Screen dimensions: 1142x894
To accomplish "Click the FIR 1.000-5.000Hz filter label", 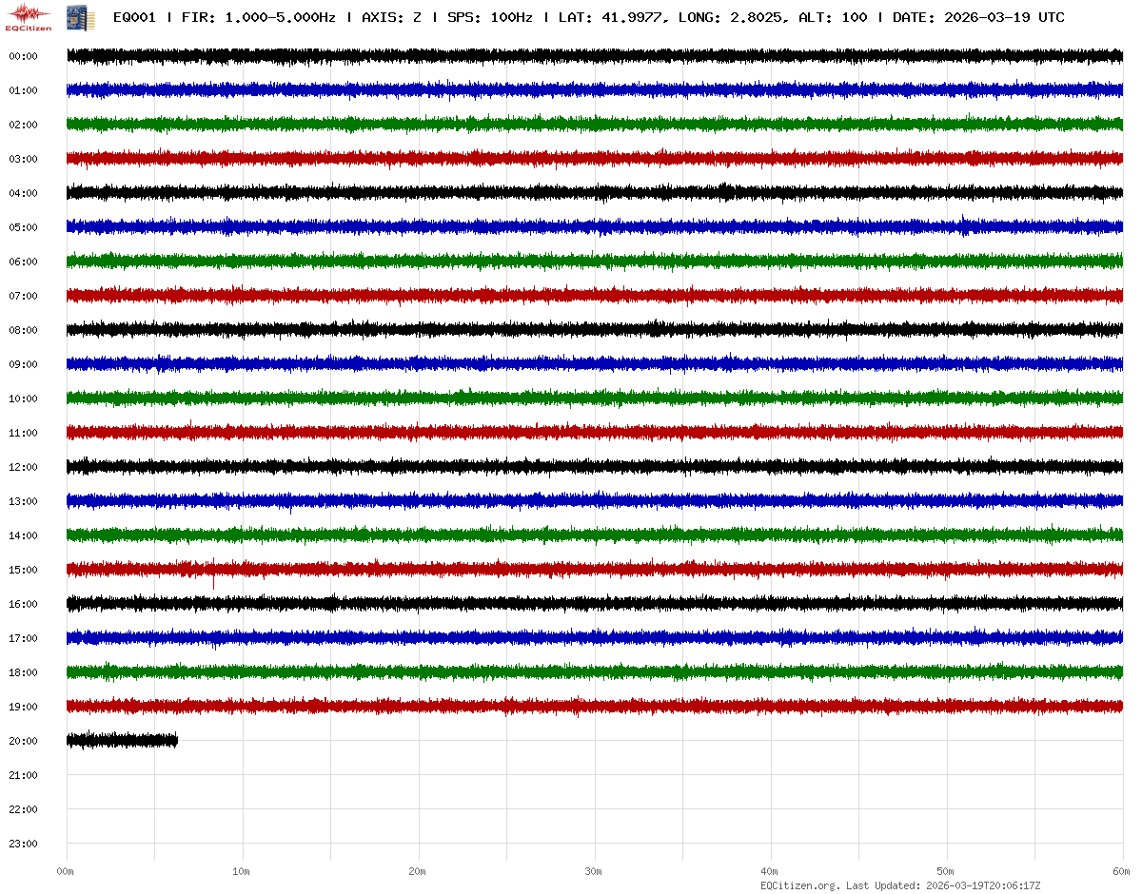I will pos(258,17).
